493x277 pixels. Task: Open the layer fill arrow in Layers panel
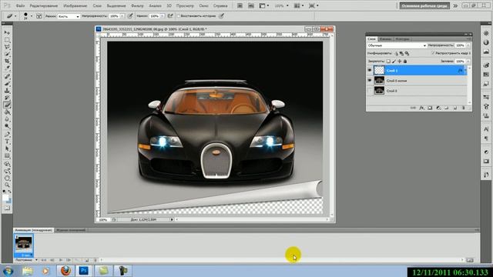click(468, 62)
